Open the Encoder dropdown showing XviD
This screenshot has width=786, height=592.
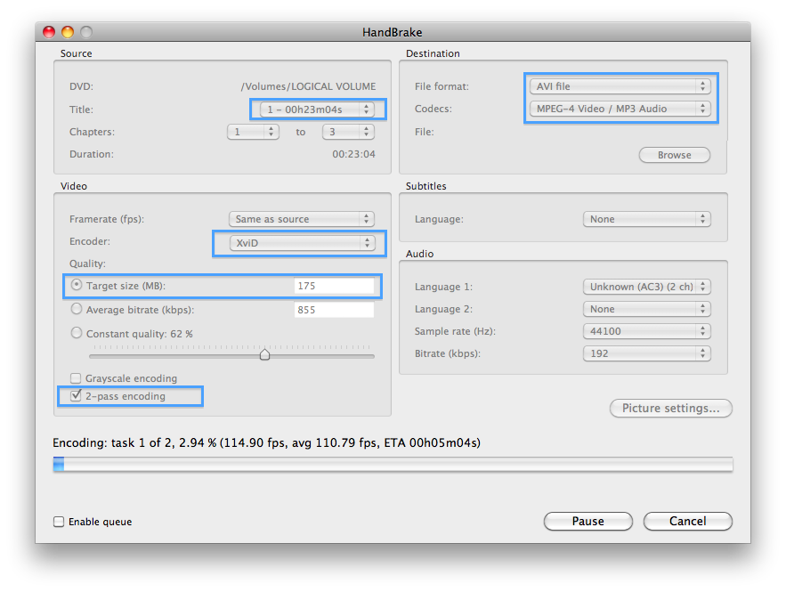[303, 243]
